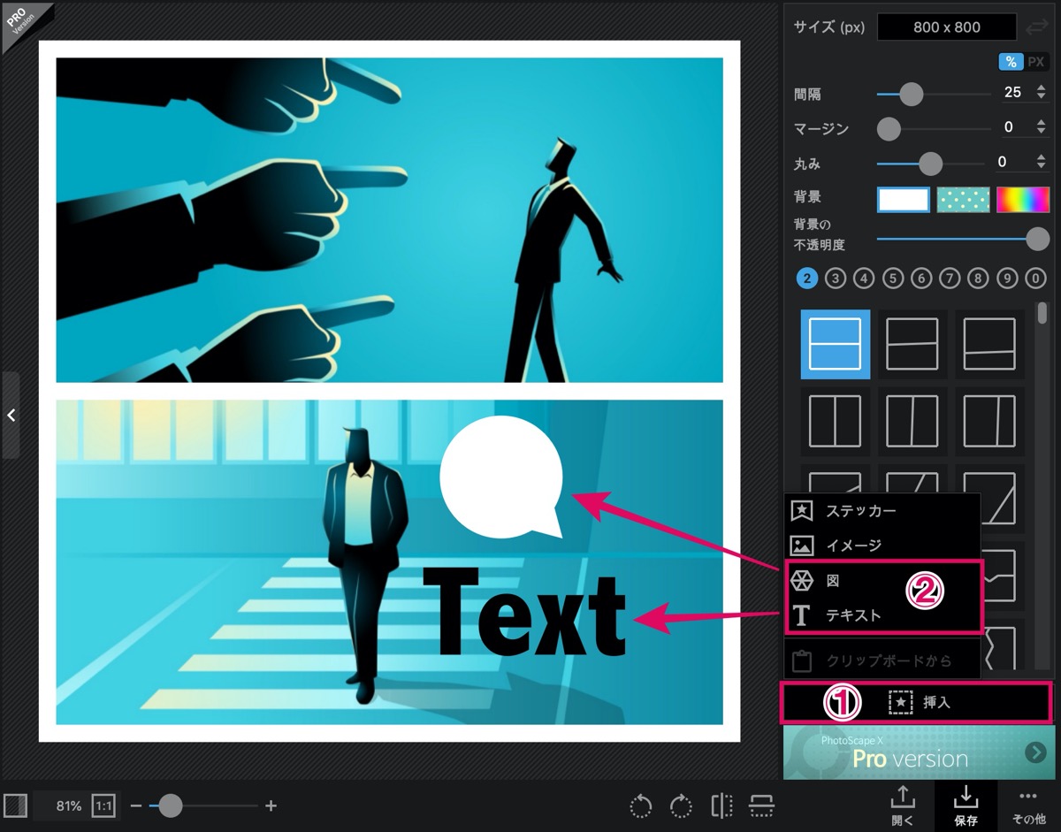Click the マージン margin slider
Viewport: 1061px width, 832px height.
pos(933,128)
